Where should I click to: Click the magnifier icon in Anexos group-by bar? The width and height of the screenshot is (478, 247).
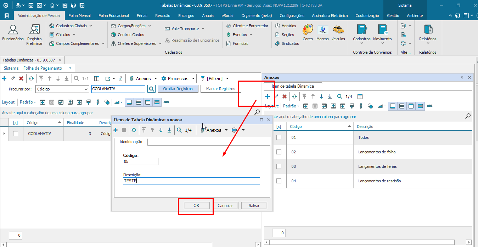[468, 116]
